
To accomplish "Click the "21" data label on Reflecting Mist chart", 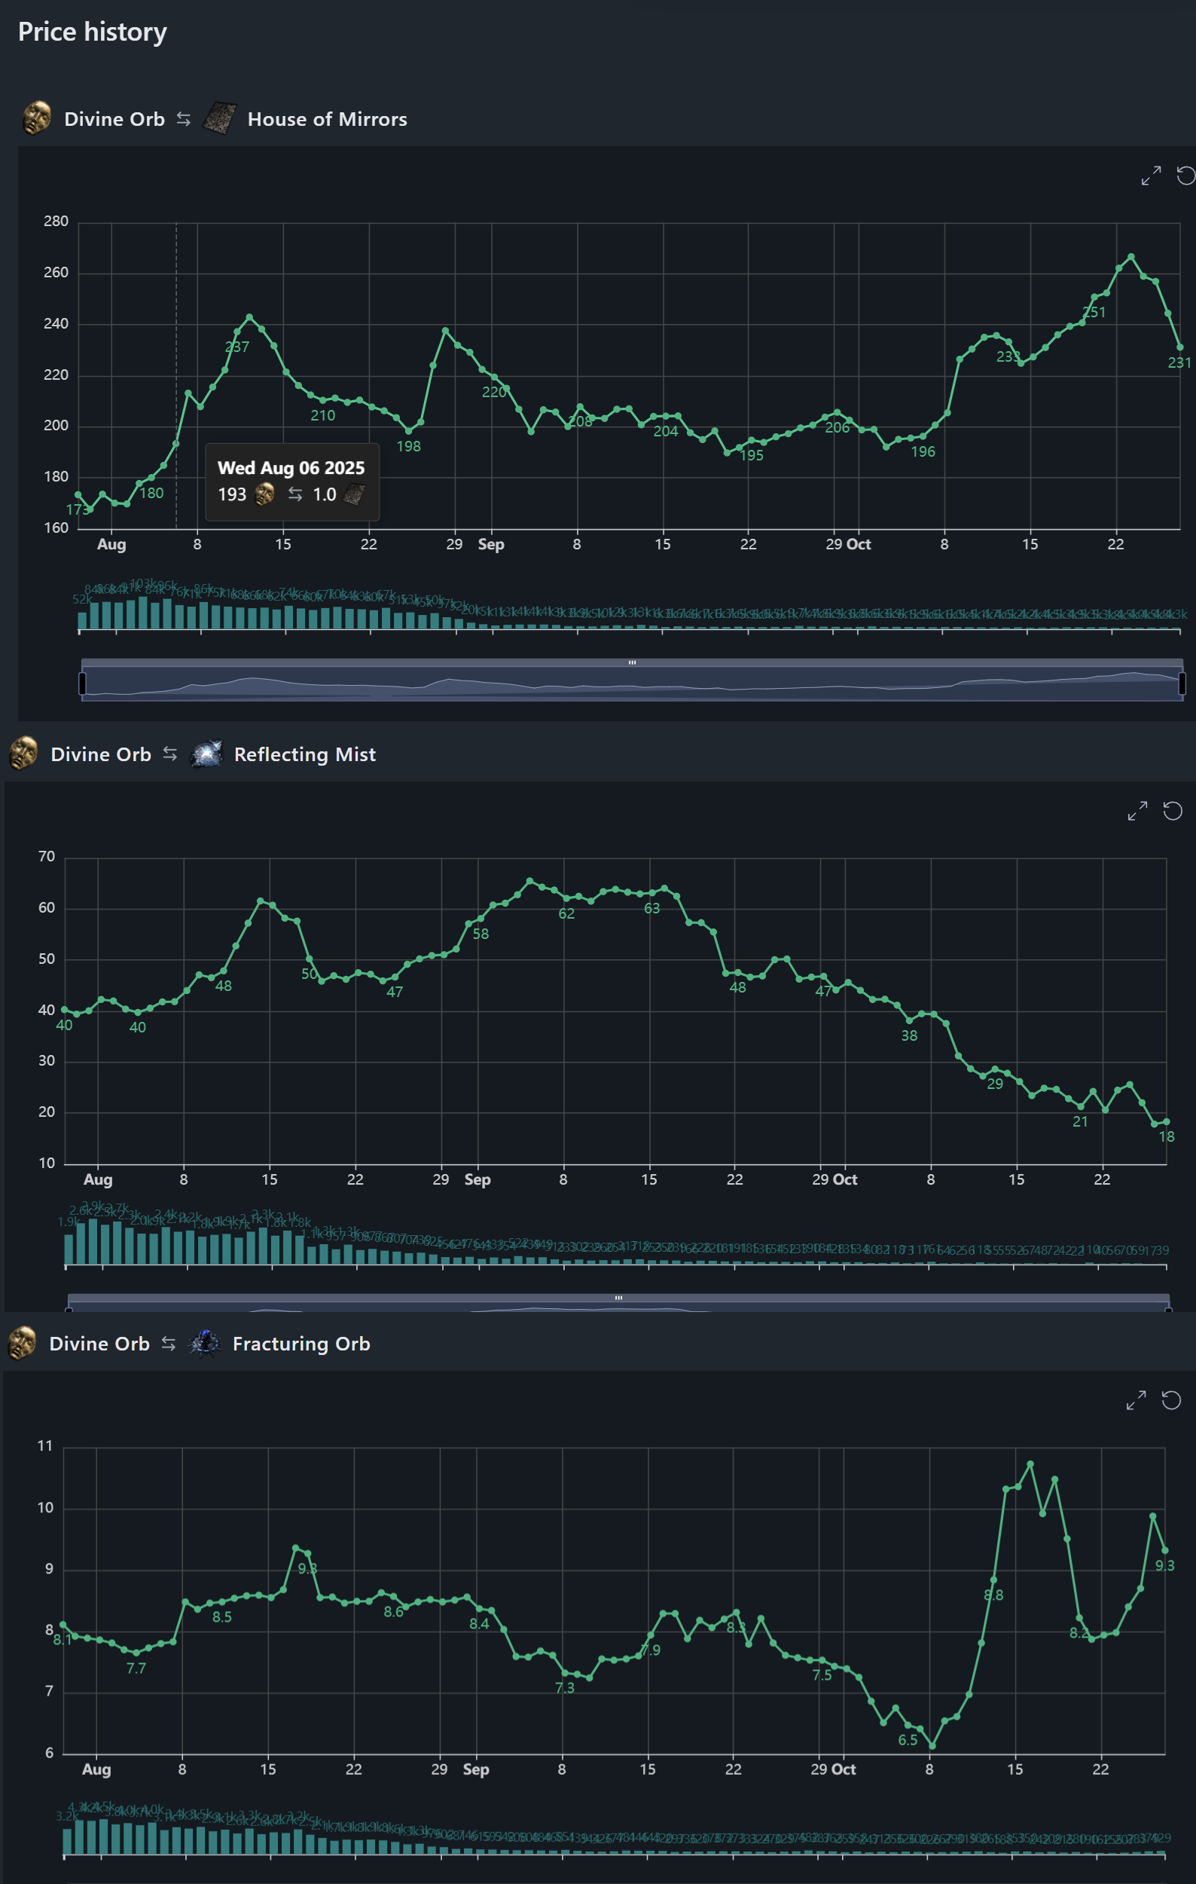I will [x=1080, y=1121].
